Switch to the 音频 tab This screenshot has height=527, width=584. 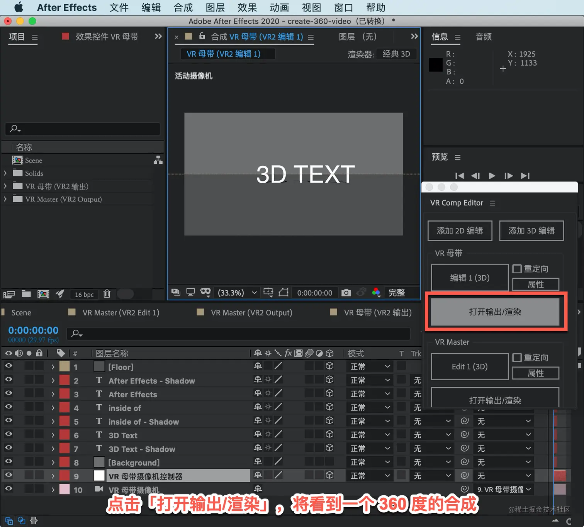tap(484, 37)
